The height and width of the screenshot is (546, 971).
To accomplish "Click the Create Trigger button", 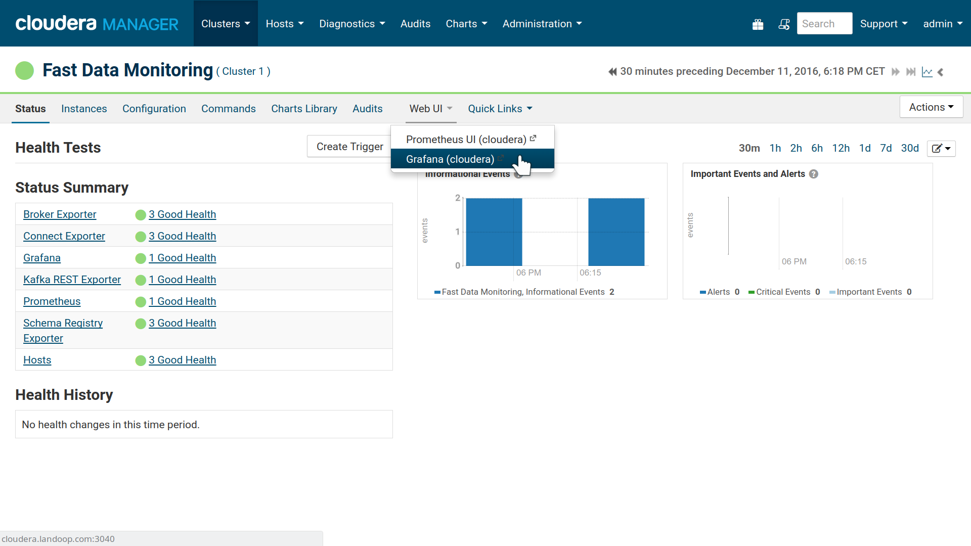I will [349, 147].
